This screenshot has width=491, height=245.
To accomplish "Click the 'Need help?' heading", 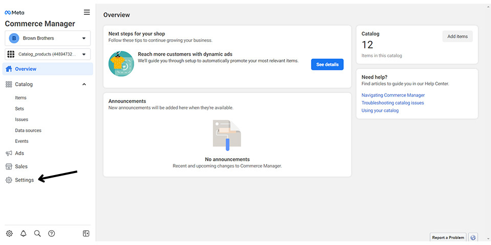I will [x=374, y=77].
